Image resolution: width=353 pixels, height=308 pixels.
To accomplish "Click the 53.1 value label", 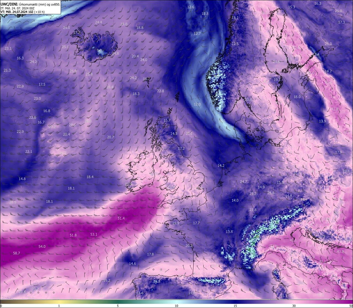I will click(x=94, y=234).
